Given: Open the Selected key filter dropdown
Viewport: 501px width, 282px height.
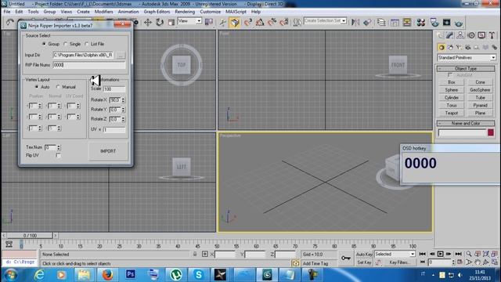Looking at the screenshot, I should (x=395, y=254).
